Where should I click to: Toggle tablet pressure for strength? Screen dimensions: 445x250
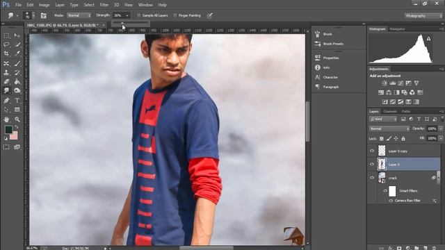(x=209, y=15)
